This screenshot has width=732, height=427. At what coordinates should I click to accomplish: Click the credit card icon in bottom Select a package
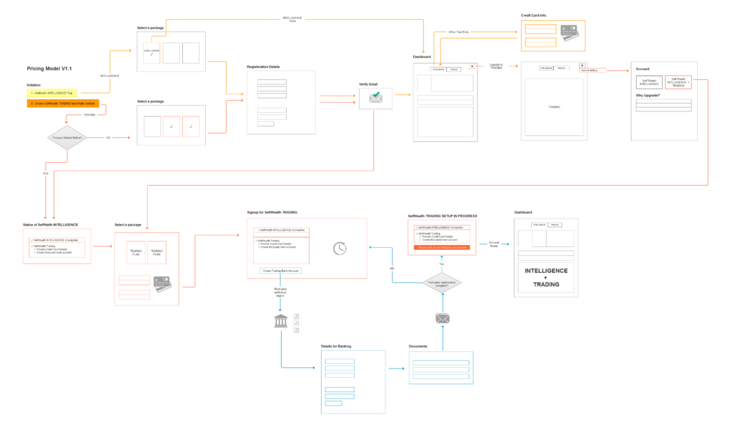[x=162, y=283]
